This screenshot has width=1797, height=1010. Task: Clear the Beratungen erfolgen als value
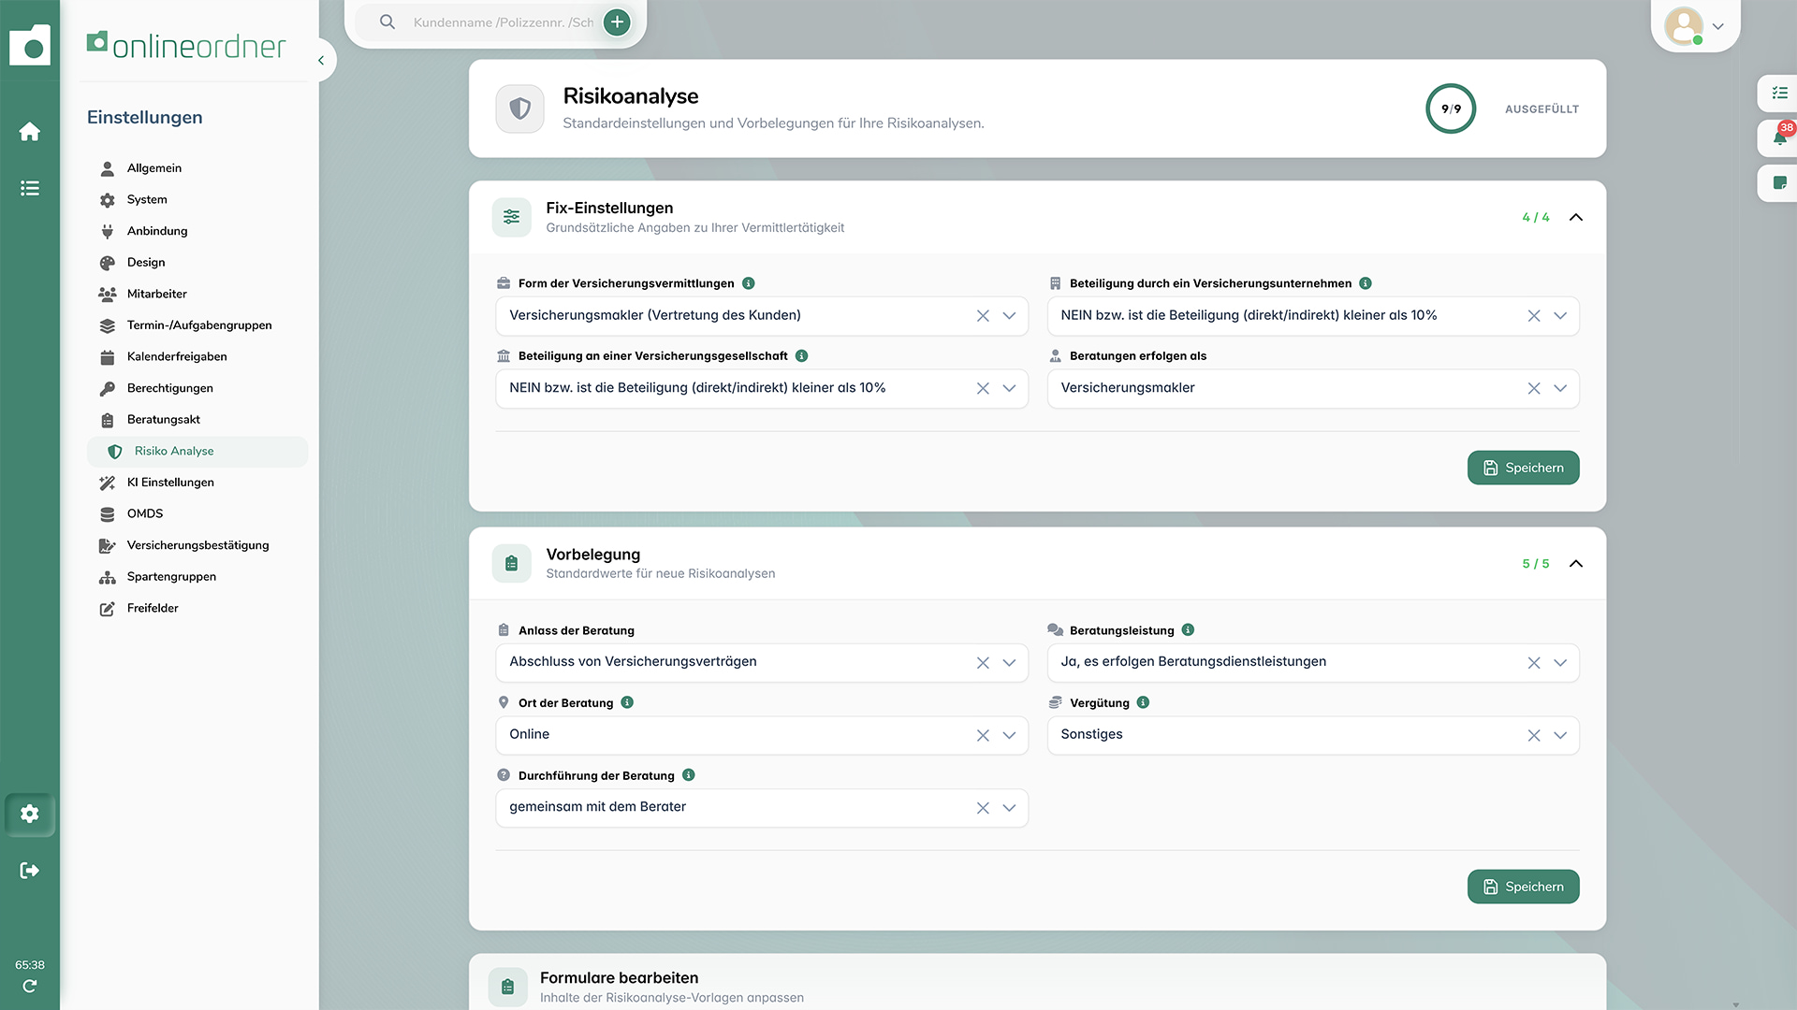(1534, 388)
